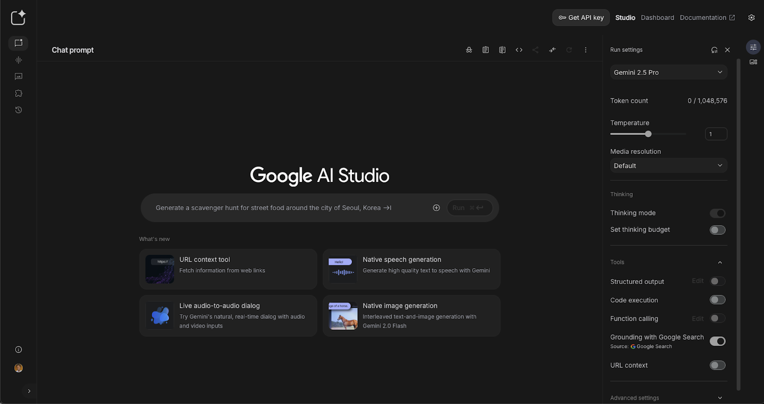Enable Code execution toggle
Screen dimensions: 764x404
point(717,300)
